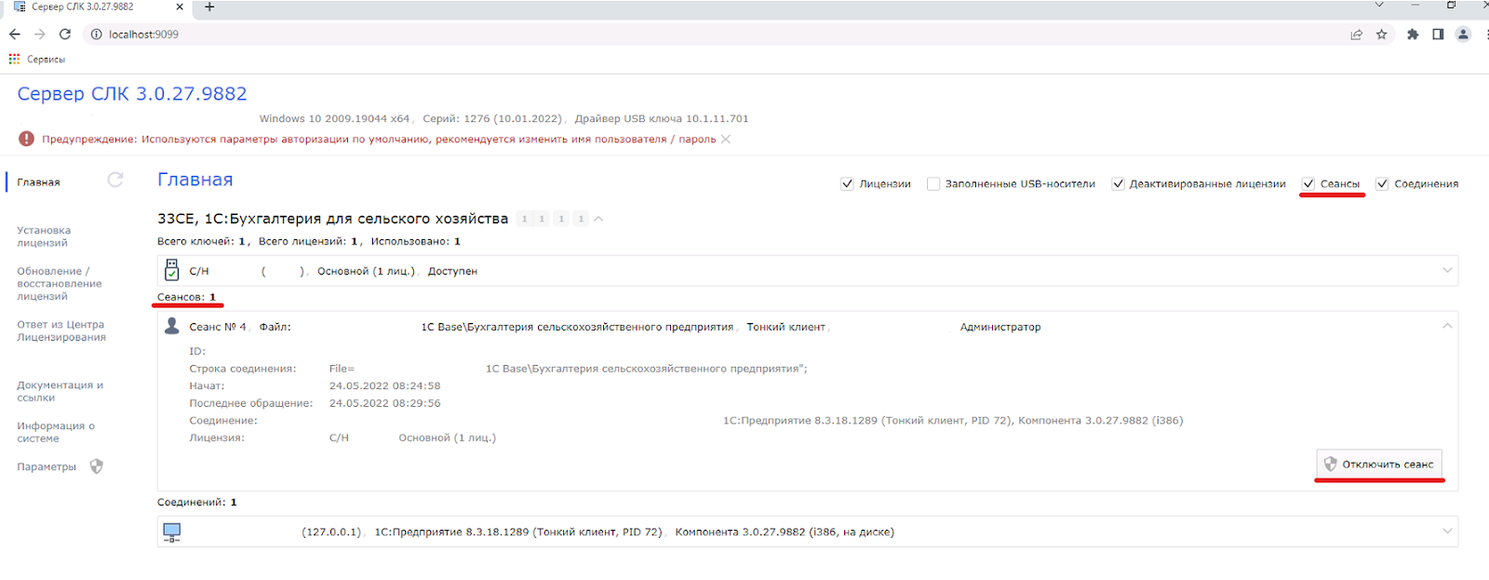Click the localhost:9099 address bar
The height and width of the screenshot is (580, 1489).
(x=717, y=34)
